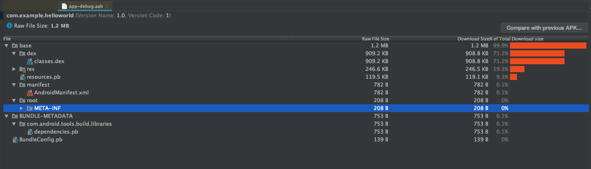Viewport: 591px width, 169px height.
Task: Expand the res folder arrow
Action: pyautogui.click(x=14, y=69)
